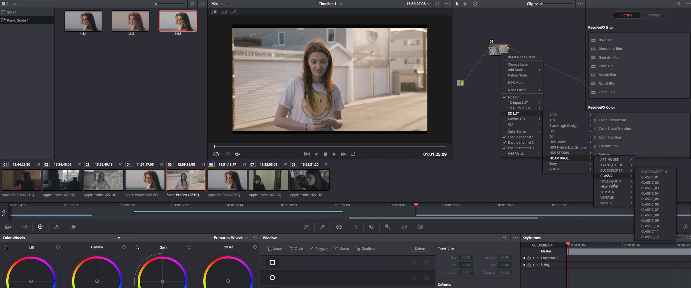Open the Primaries Wheels mode dropdown

click(230, 238)
